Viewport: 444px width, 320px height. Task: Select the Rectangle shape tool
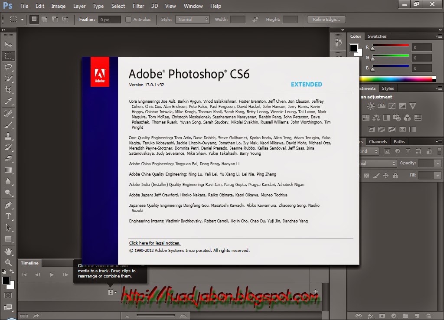[x=8, y=239]
